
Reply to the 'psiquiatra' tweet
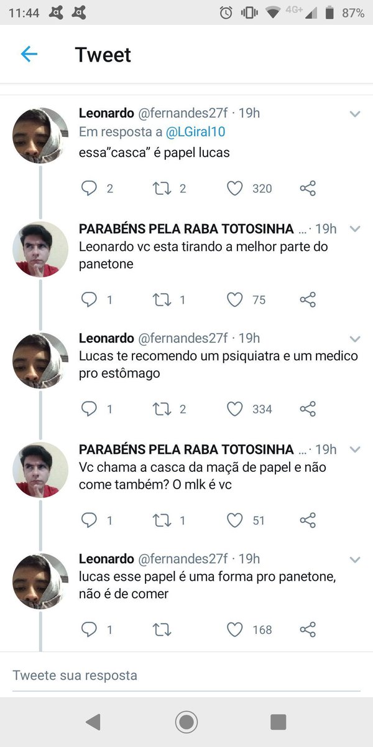(x=90, y=409)
